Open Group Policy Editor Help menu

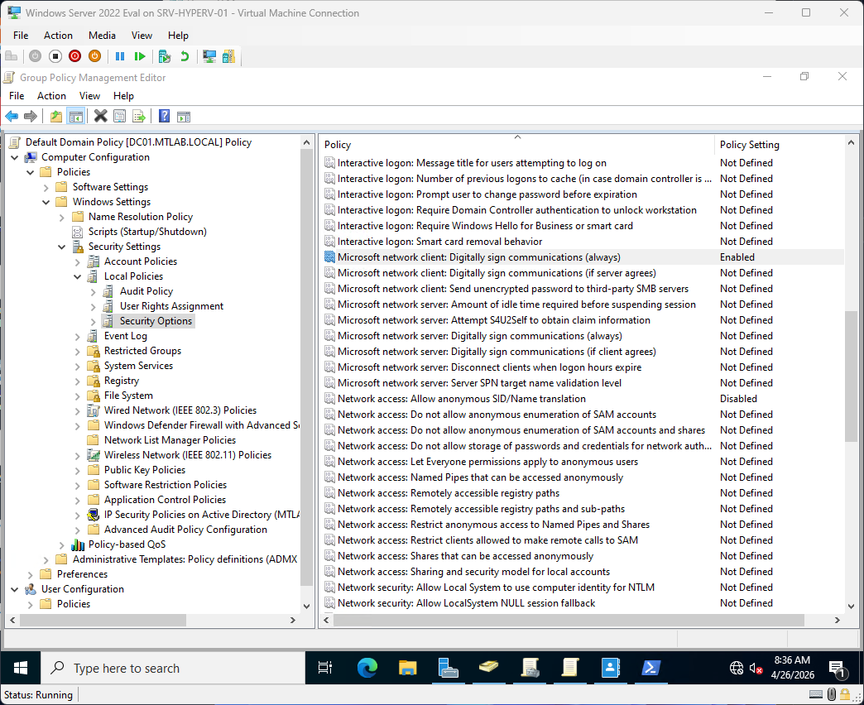click(123, 96)
